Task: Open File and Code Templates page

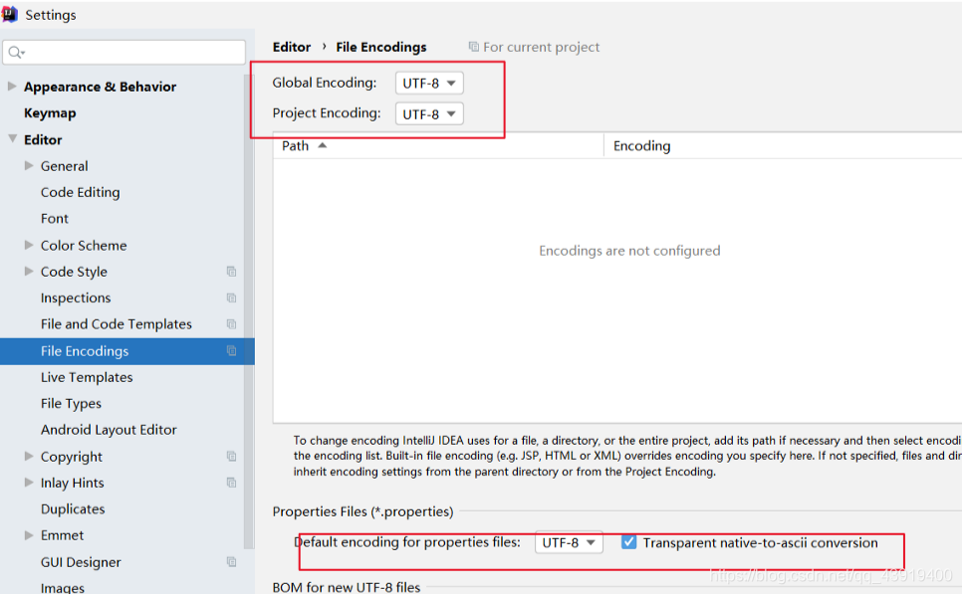Action: pos(116,323)
